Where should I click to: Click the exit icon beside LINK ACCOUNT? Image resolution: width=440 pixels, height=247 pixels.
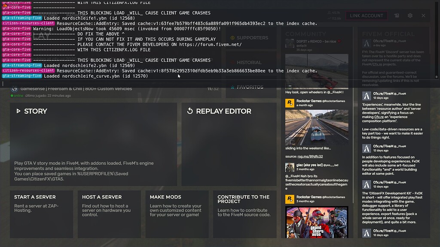[x=397, y=16]
